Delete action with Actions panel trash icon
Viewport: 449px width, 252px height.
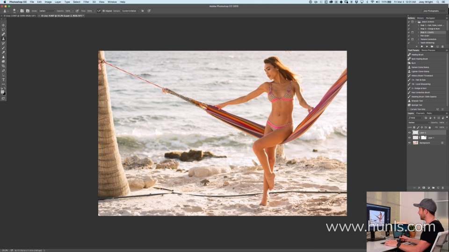pyautogui.click(x=442, y=47)
